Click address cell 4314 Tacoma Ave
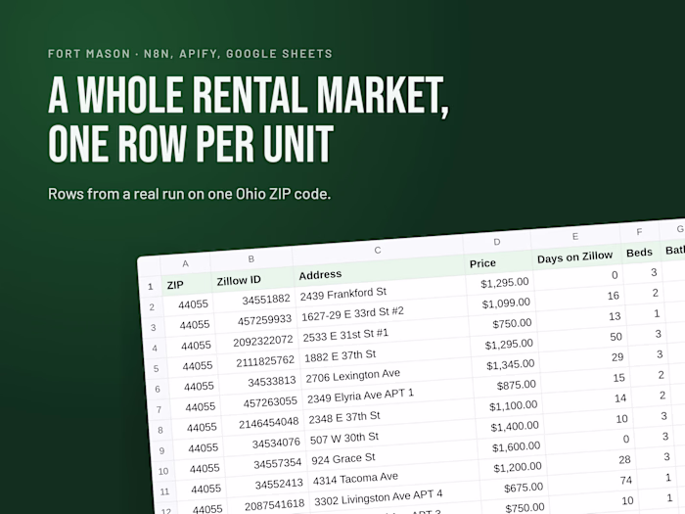 393,477
